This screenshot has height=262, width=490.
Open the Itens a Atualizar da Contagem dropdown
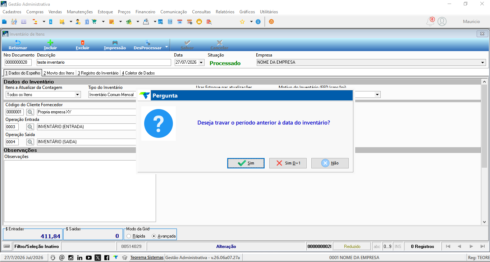[x=77, y=95]
